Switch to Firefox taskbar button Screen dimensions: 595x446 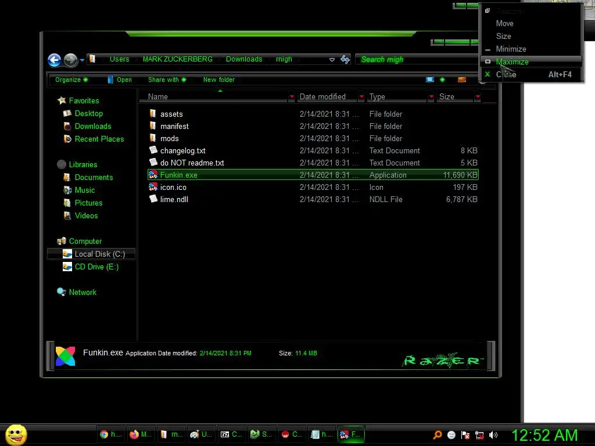[141, 434]
